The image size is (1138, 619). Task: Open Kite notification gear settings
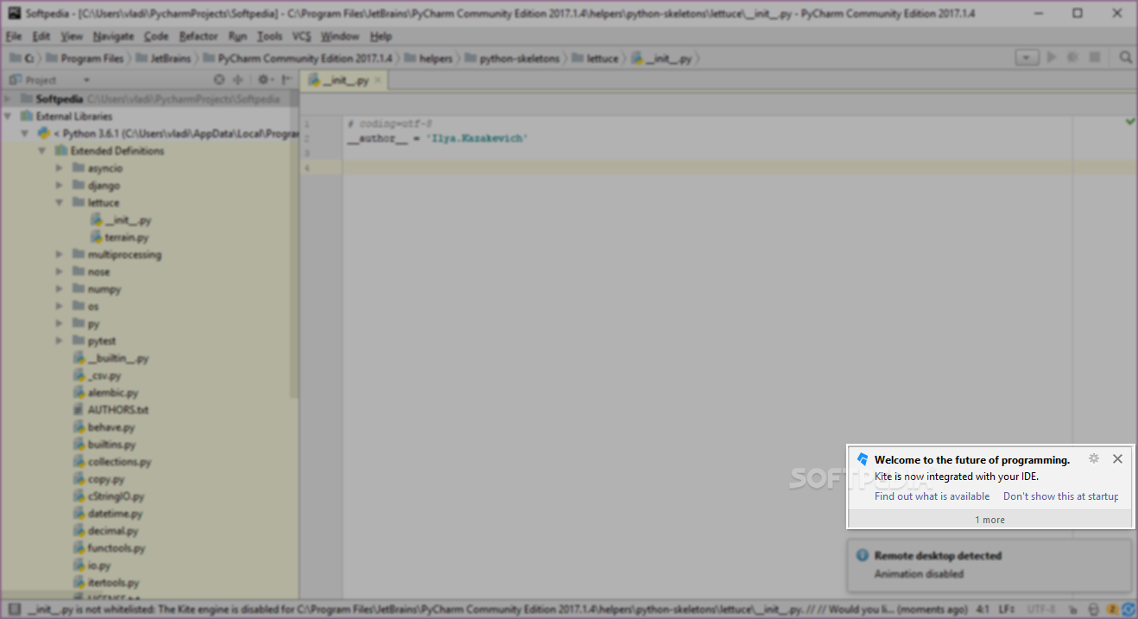tap(1094, 458)
